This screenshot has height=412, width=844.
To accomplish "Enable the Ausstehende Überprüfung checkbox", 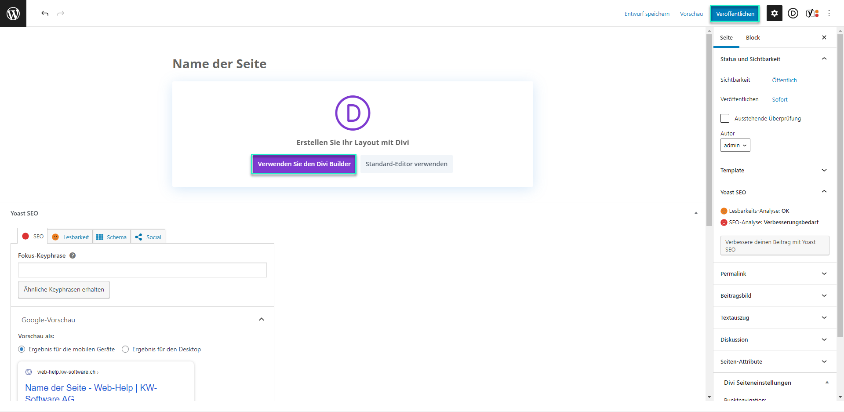I will point(725,118).
